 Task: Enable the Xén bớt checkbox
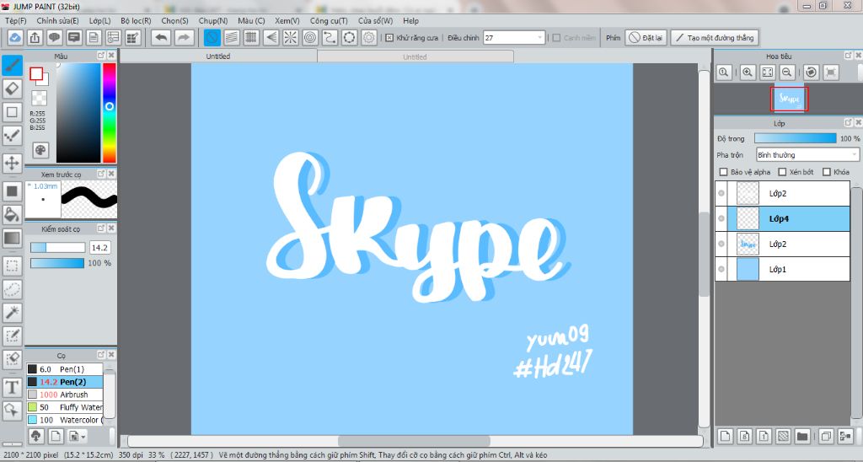click(782, 172)
